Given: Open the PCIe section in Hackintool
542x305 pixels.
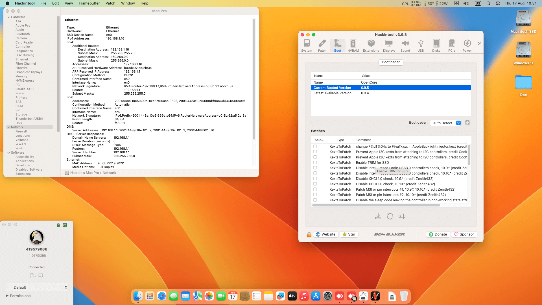Looking at the screenshot, I should [452, 46].
